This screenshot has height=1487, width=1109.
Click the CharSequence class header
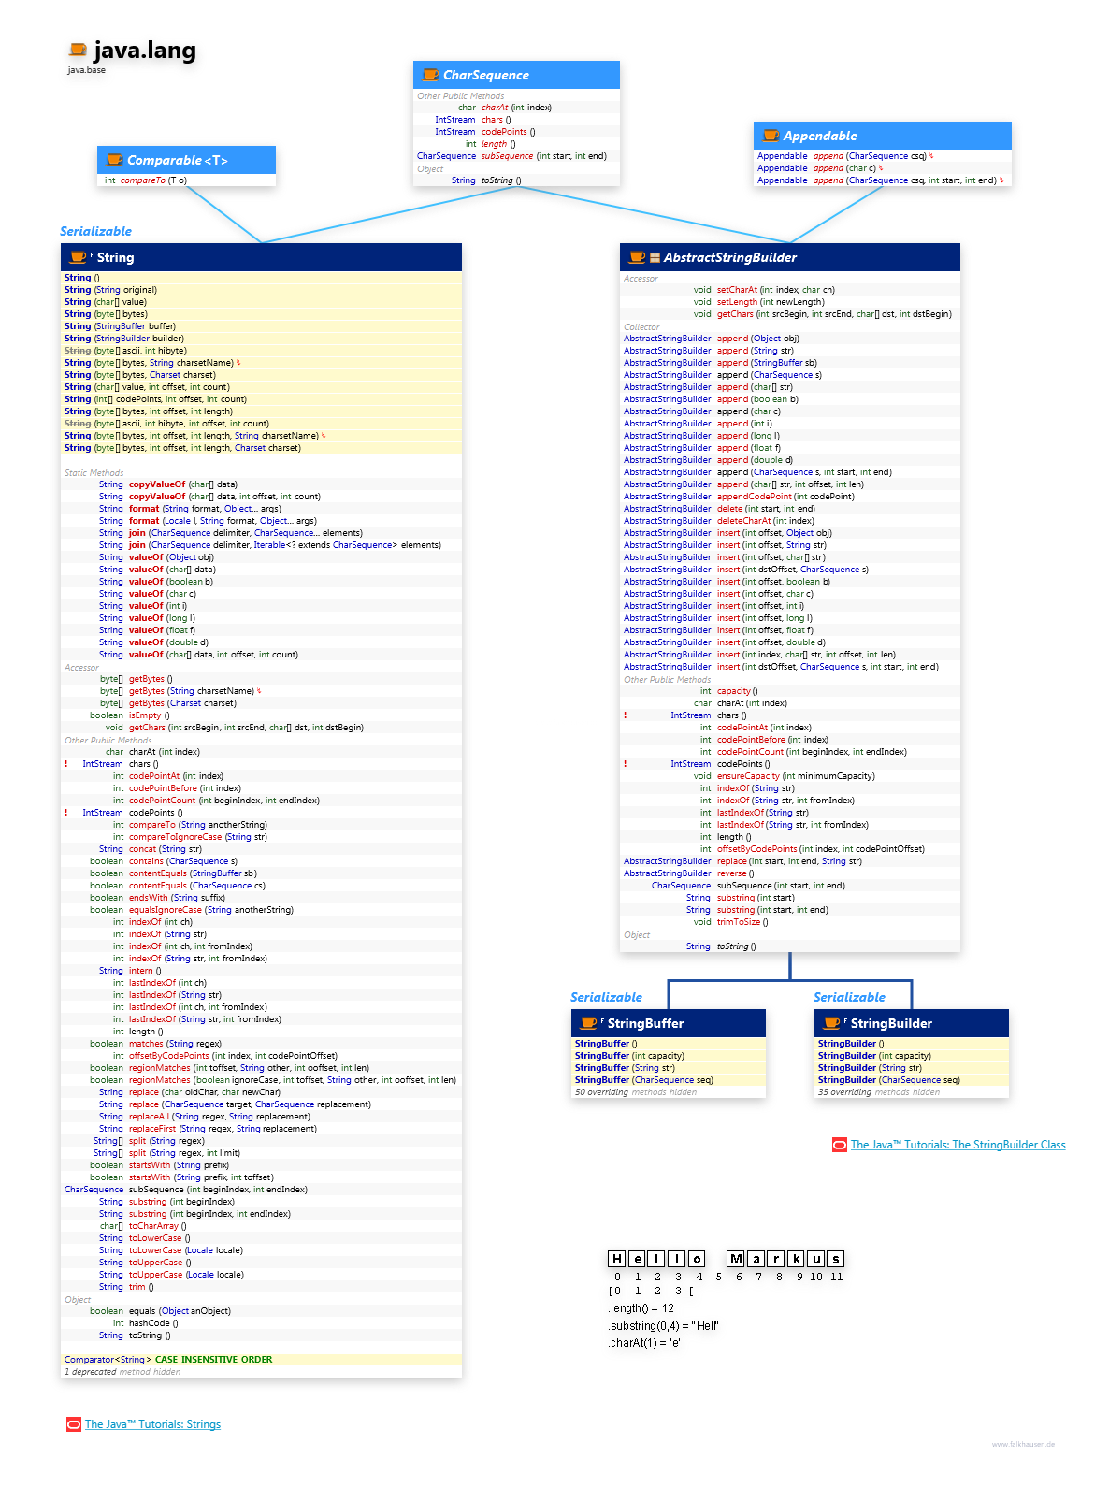516,75
